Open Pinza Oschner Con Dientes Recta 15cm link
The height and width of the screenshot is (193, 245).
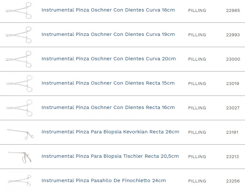pos(108,83)
